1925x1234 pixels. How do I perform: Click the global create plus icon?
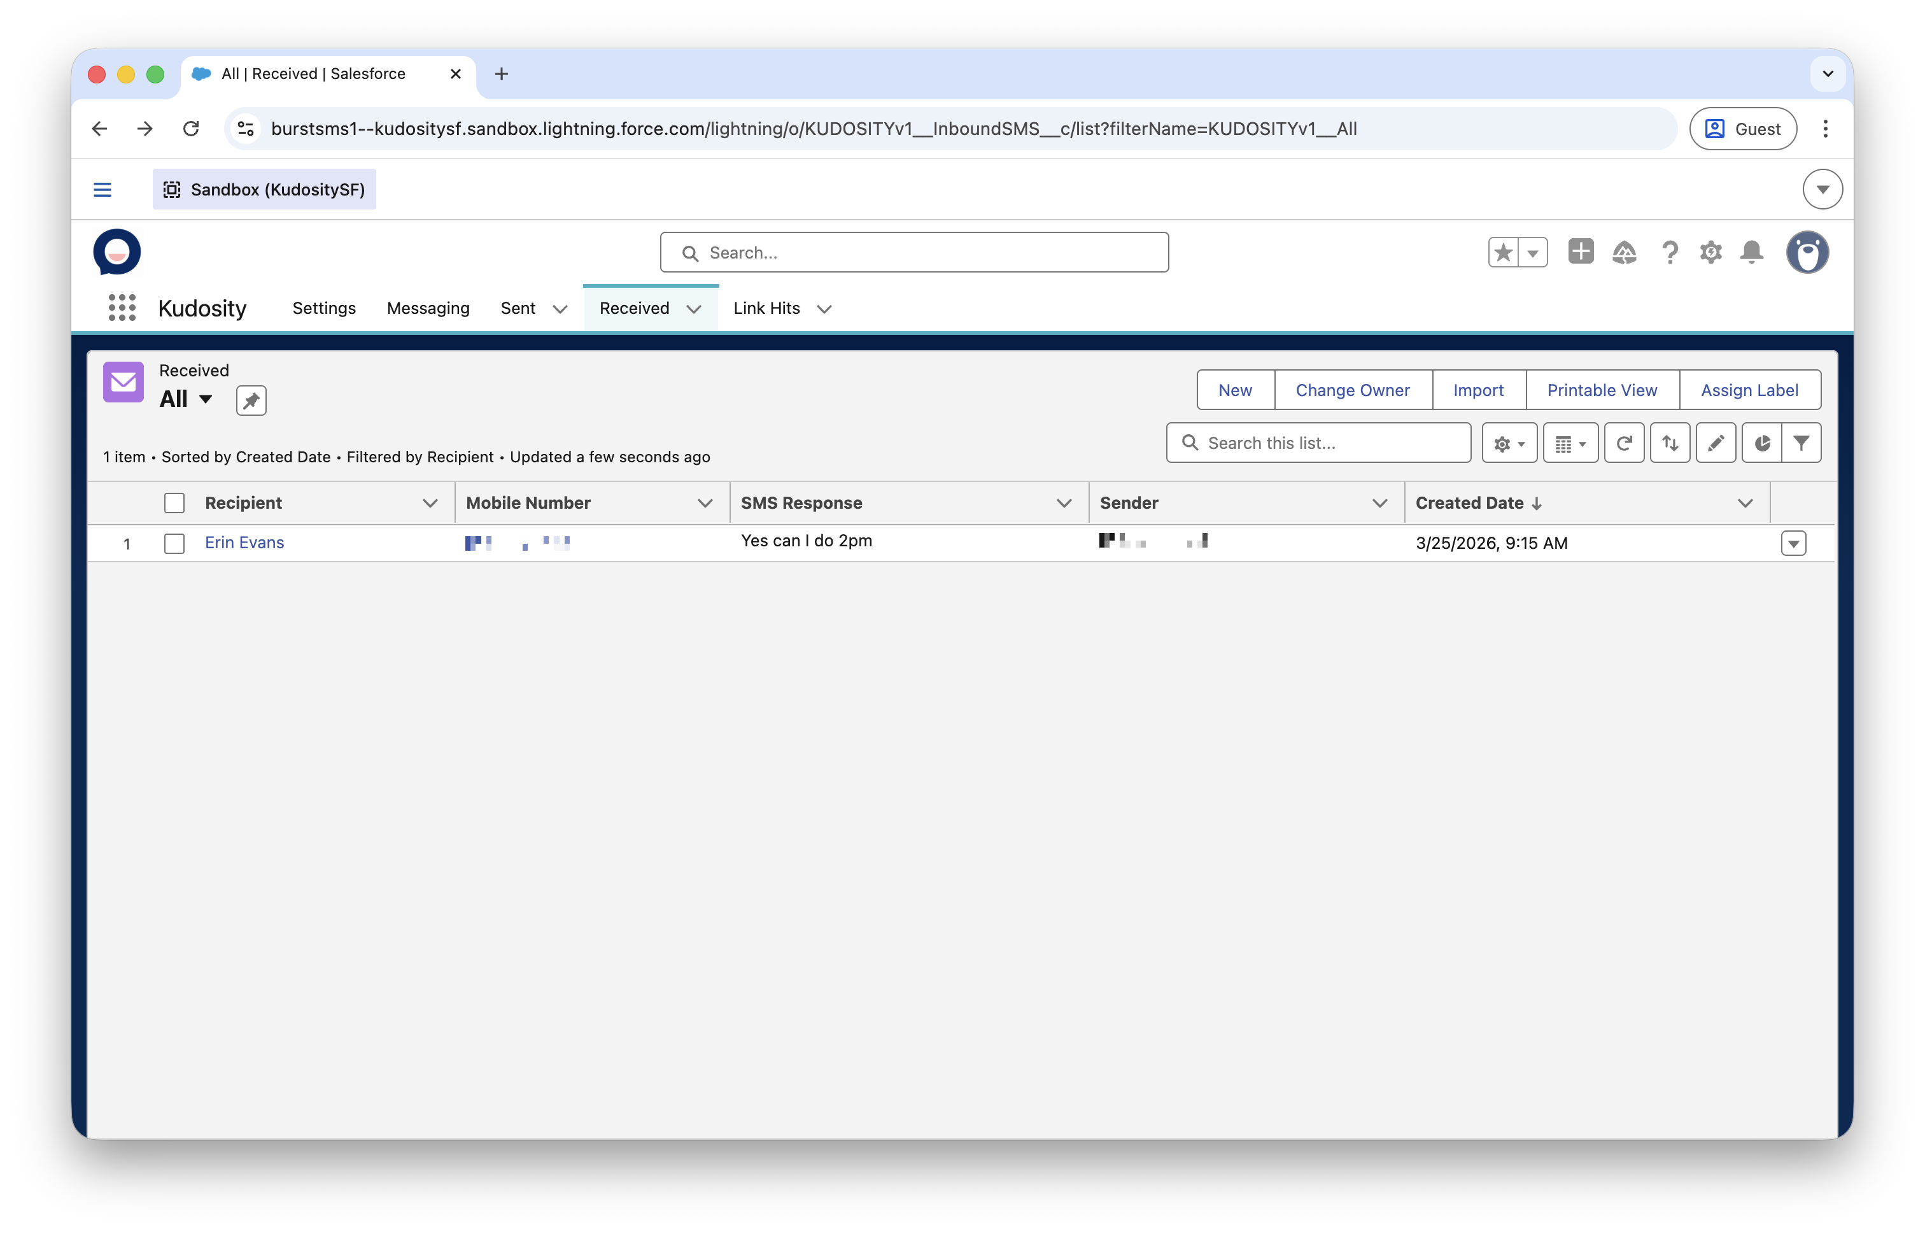pyautogui.click(x=1581, y=252)
